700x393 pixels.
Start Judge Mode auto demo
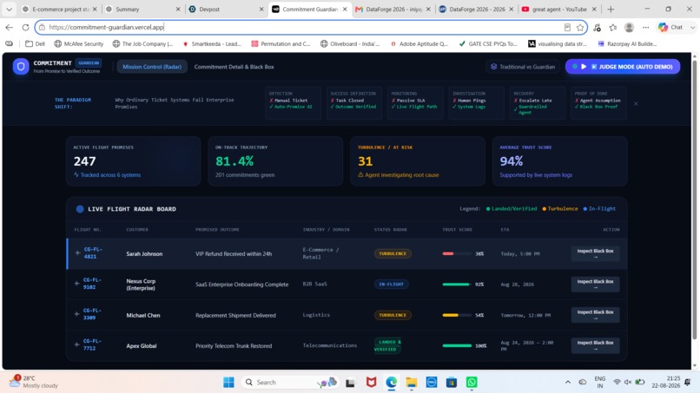click(x=623, y=67)
